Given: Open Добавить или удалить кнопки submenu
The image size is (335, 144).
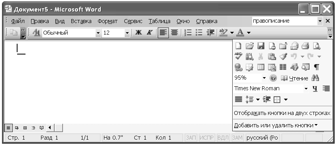Looking at the screenshot, I should 276,125.
